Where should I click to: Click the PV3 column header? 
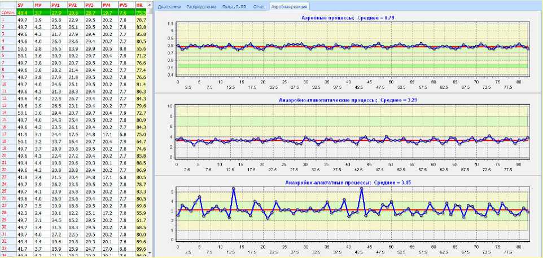point(93,6)
